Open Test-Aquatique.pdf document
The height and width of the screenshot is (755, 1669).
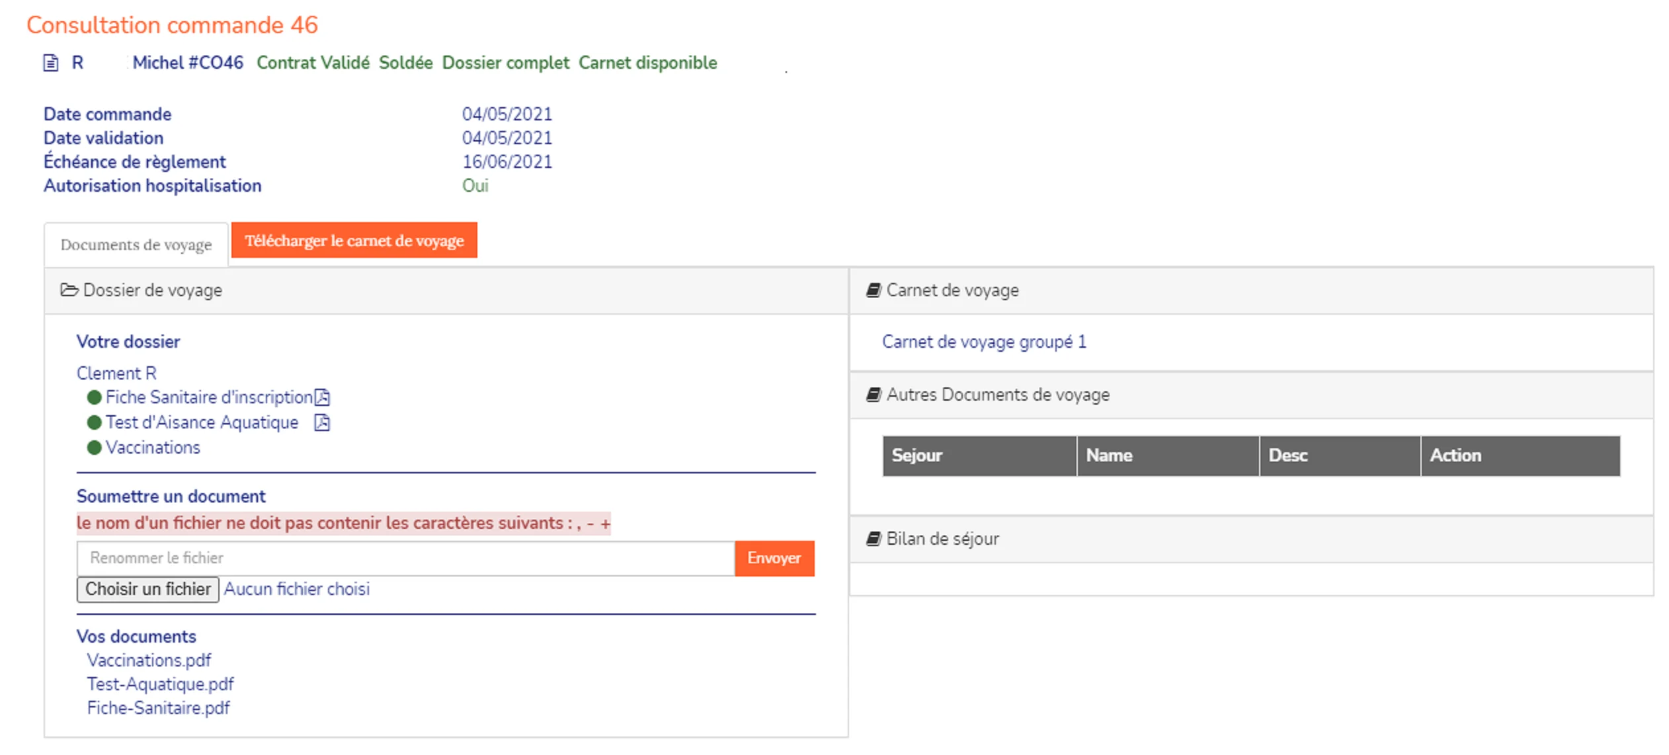[x=161, y=684]
